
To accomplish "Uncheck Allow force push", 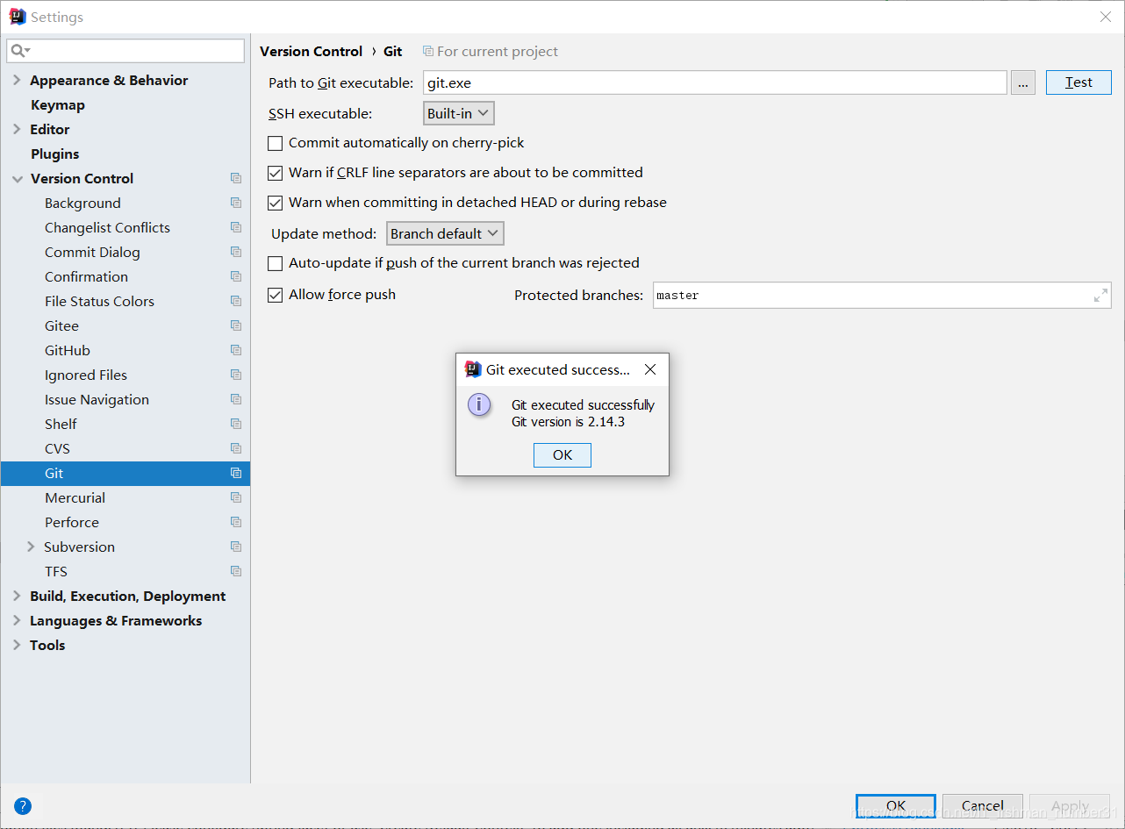I will 276,295.
